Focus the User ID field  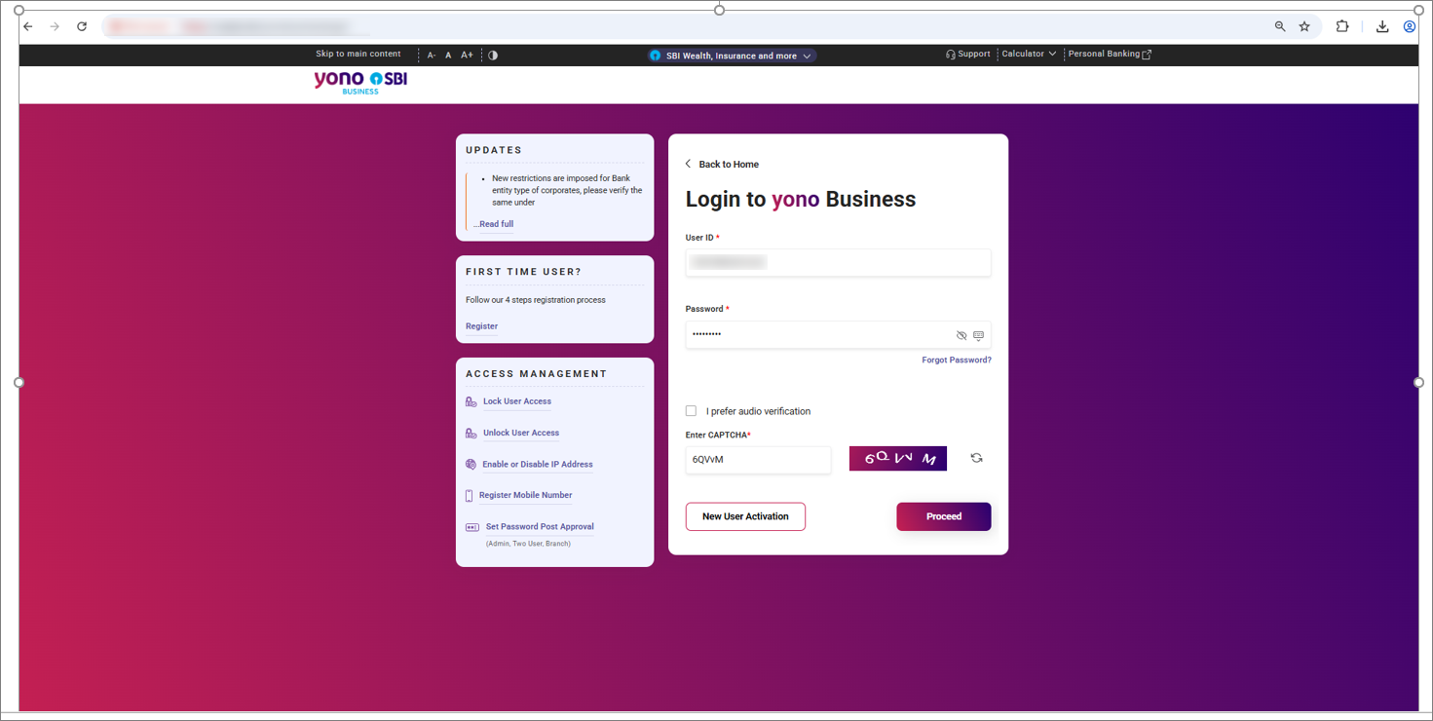pos(838,262)
